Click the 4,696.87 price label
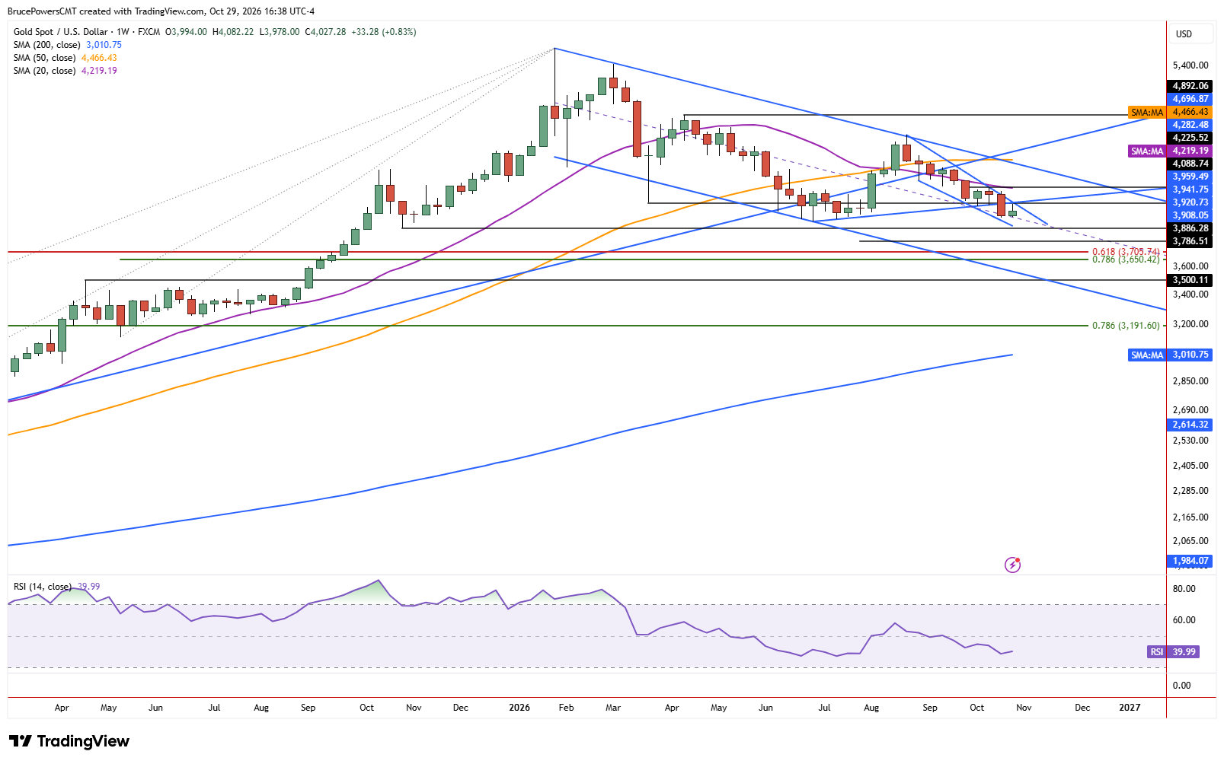The width and height of the screenshot is (1224, 764). point(1190,100)
